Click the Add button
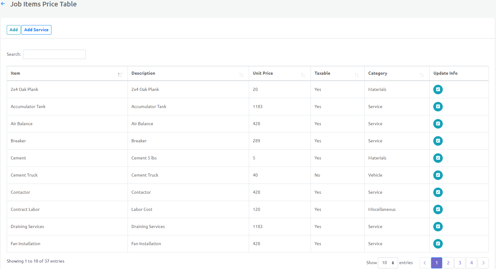Screen dimensions: 496x269 [13, 30]
